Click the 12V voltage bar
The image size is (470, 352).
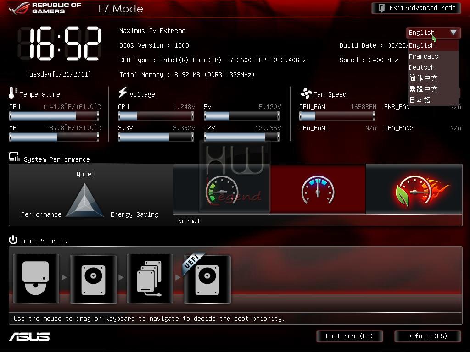241,137
